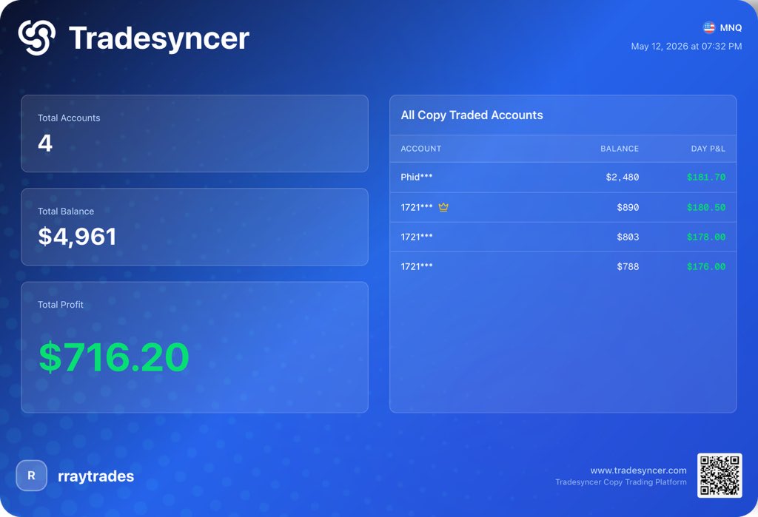Click the $803 balance cell
758x517 pixels.
pyautogui.click(x=628, y=237)
